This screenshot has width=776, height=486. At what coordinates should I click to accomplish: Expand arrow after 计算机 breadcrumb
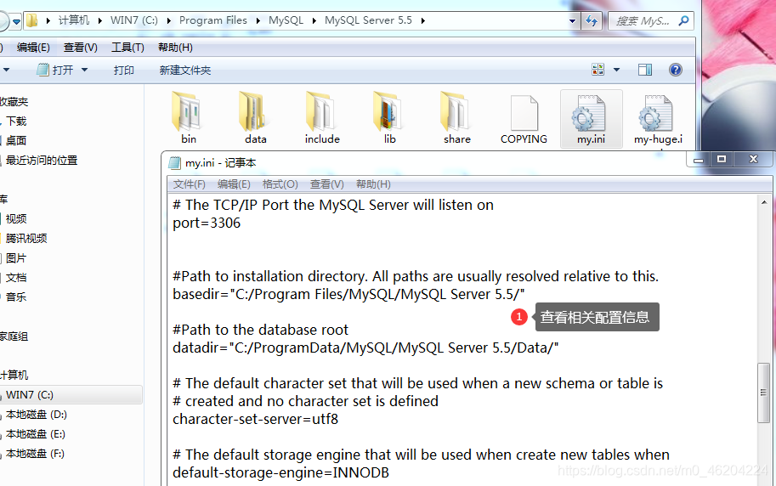100,20
